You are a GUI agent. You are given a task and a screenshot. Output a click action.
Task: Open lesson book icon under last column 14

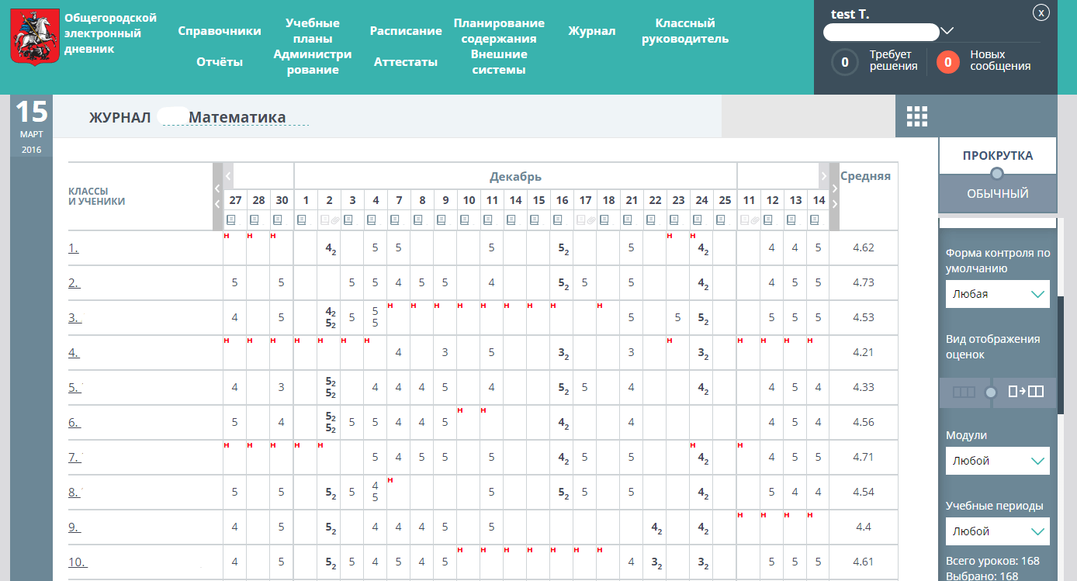(x=814, y=220)
